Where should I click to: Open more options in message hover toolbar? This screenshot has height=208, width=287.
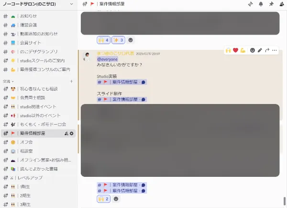(x=275, y=50)
